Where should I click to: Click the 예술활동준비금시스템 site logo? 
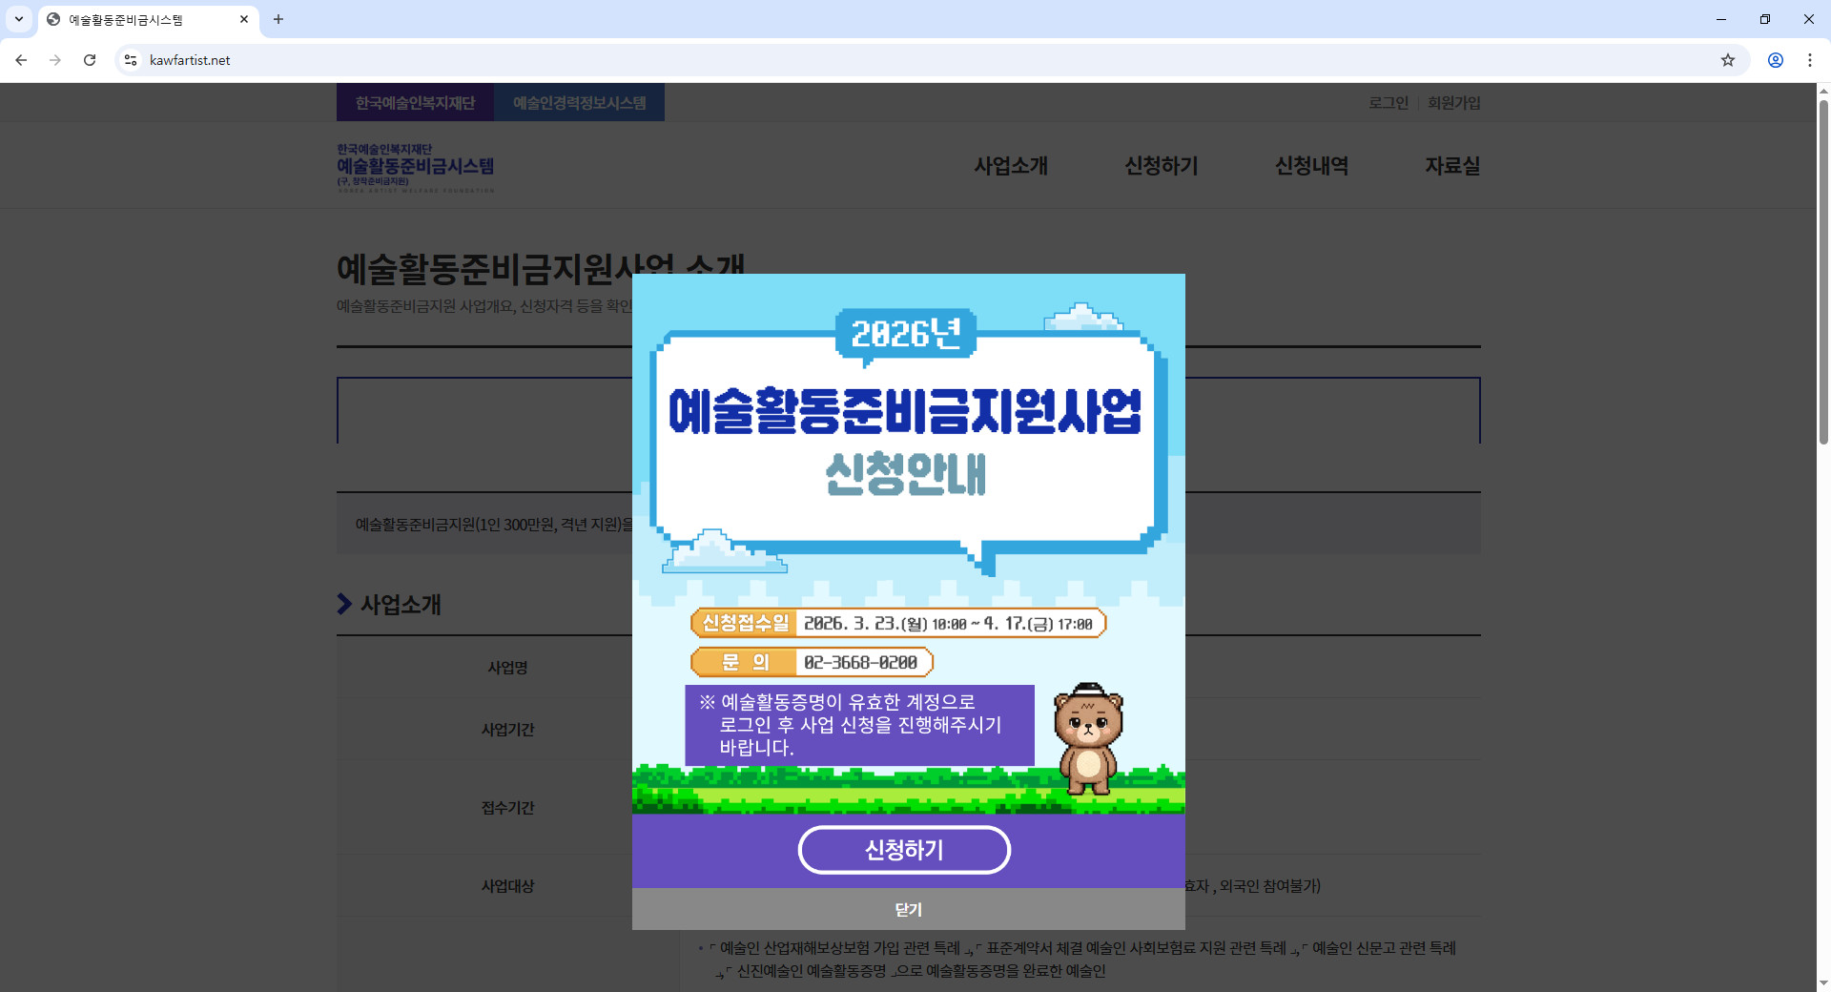click(416, 167)
